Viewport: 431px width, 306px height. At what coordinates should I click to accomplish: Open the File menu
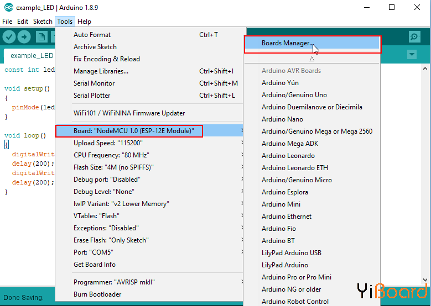(7, 22)
